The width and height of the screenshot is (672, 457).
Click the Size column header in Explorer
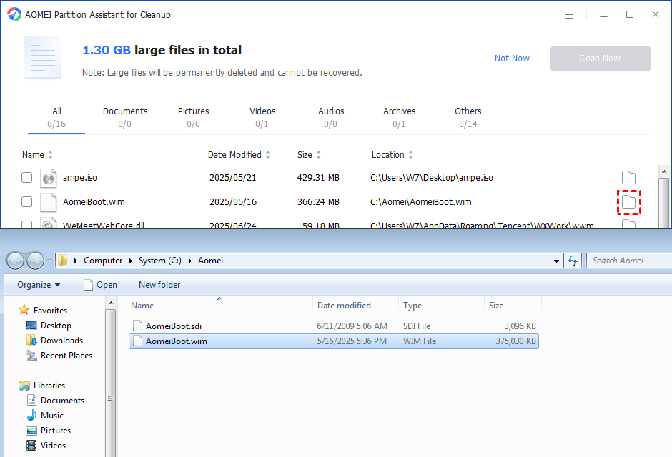(513, 306)
